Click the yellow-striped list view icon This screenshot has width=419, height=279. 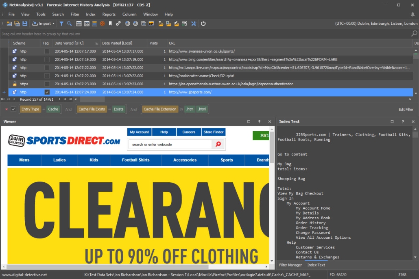click(94, 24)
